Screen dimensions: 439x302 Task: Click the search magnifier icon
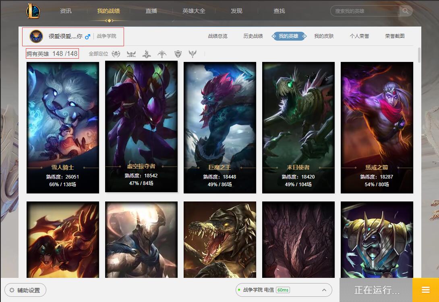coord(406,11)
